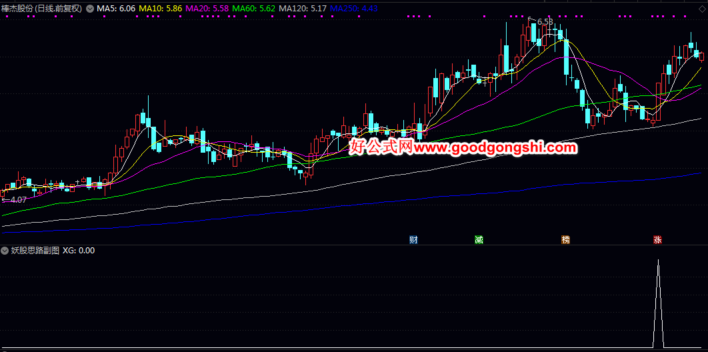
Task: Click the red 涨 limit-up event marker
Action: (x=657, y=239)
